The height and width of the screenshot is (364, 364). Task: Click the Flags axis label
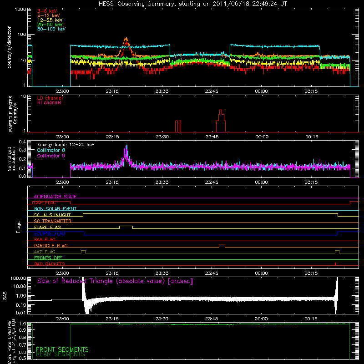tap(19, 227)
